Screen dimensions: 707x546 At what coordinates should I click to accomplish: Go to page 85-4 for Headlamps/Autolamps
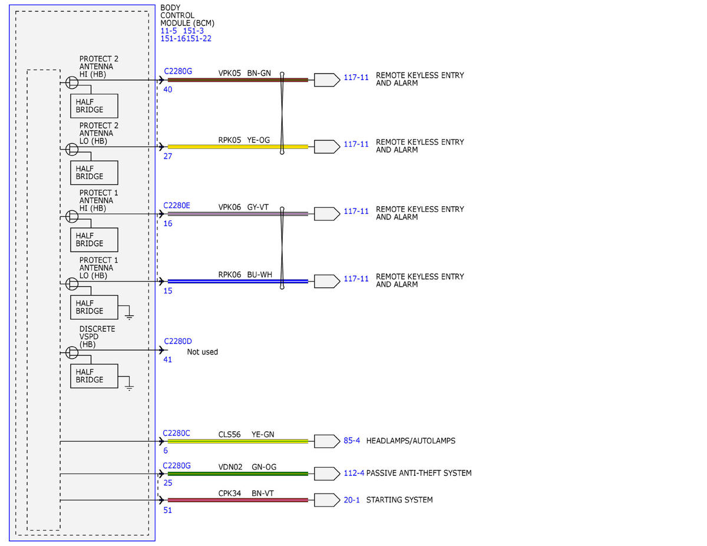pyautogui.click(x=352, y=441)
